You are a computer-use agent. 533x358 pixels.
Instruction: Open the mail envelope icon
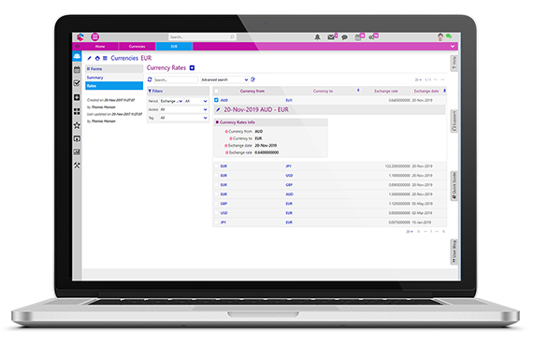click(331, 37)
